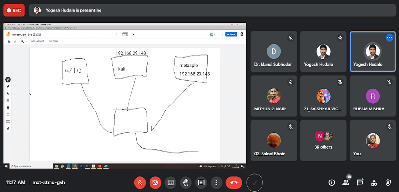The height and width of the screenshot is (192, 399).
Task: Select the Yogesh Hudale tile next to Dr. Mansi Subhedar
Action: click(x=324, y=51)
